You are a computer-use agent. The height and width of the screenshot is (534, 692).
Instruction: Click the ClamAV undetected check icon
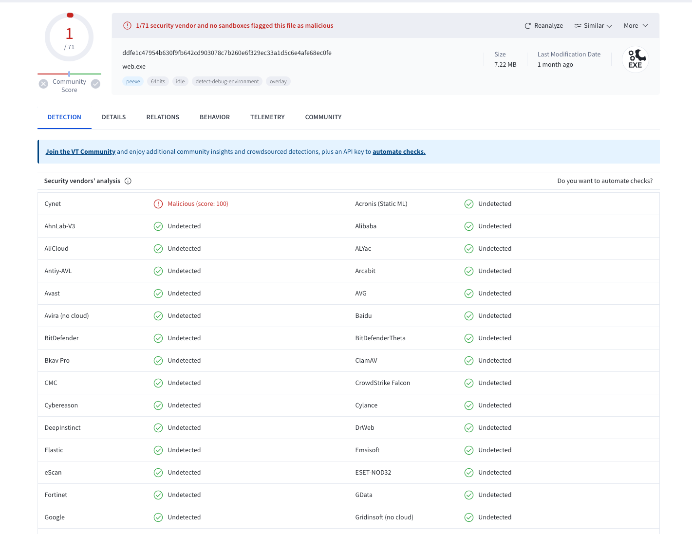pyautogui.click(x=469, y=361)
